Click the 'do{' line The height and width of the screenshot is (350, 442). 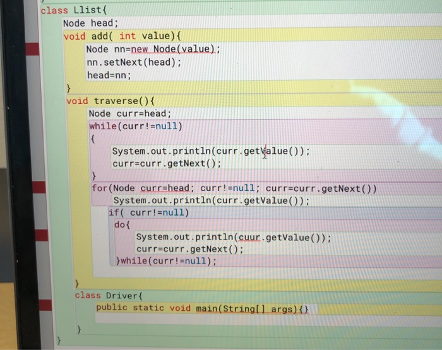click(x=122, y=225)
